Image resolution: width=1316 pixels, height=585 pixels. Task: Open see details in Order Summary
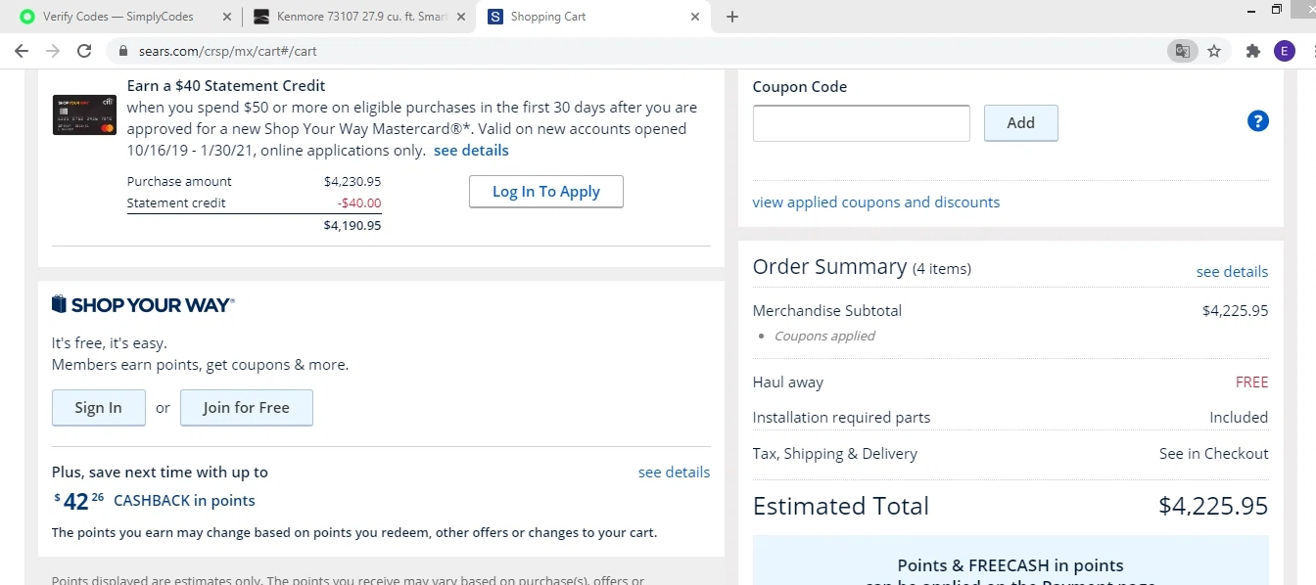(1232, 272)
